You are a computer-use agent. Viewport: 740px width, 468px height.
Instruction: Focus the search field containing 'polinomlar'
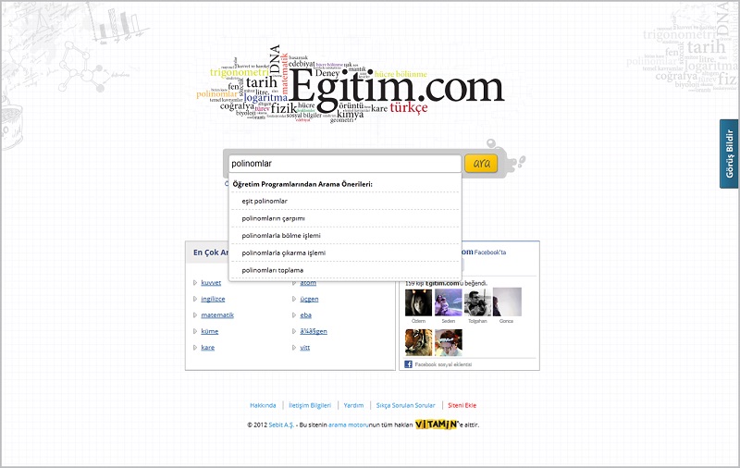tap(344, 164)
